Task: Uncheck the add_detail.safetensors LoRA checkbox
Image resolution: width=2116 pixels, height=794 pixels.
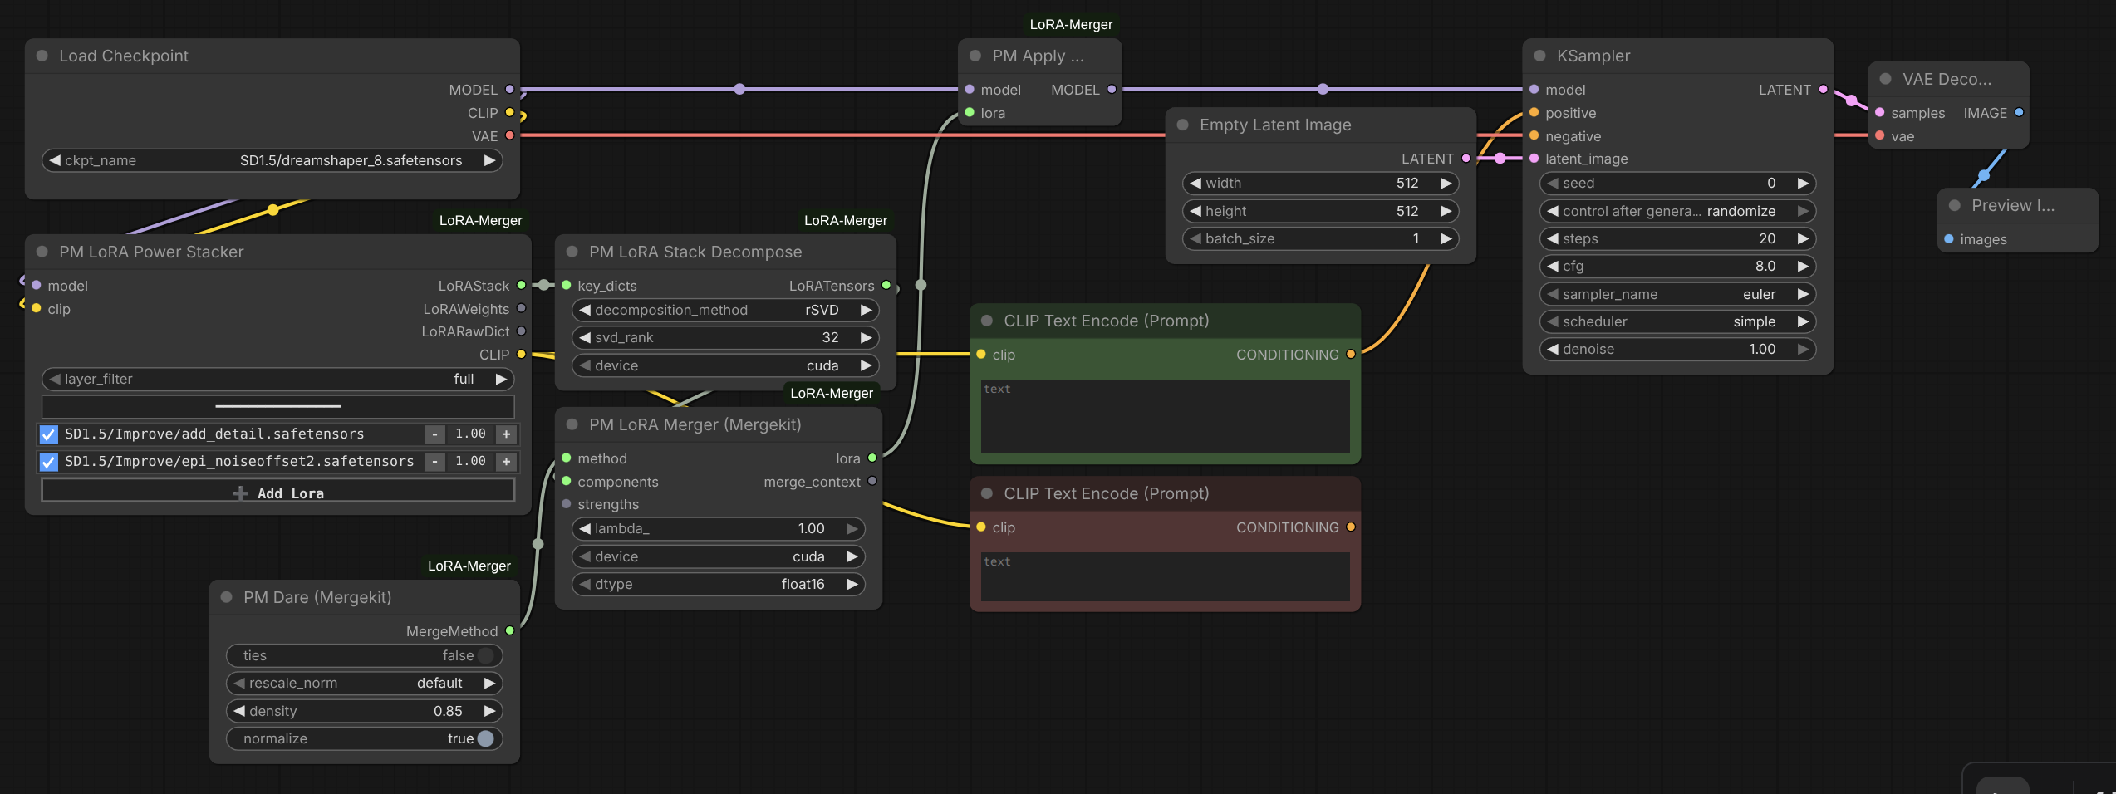Action: coord(49,434)
